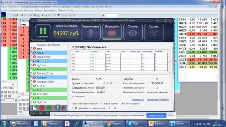Toggle the red status icon for BRZ8_Стоп
Screen dimensions: 226x127
(34, 57)
